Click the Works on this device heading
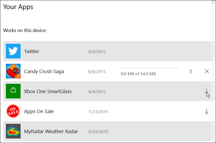The width and height of the screenshot is (216, 143). pos(25,30)
